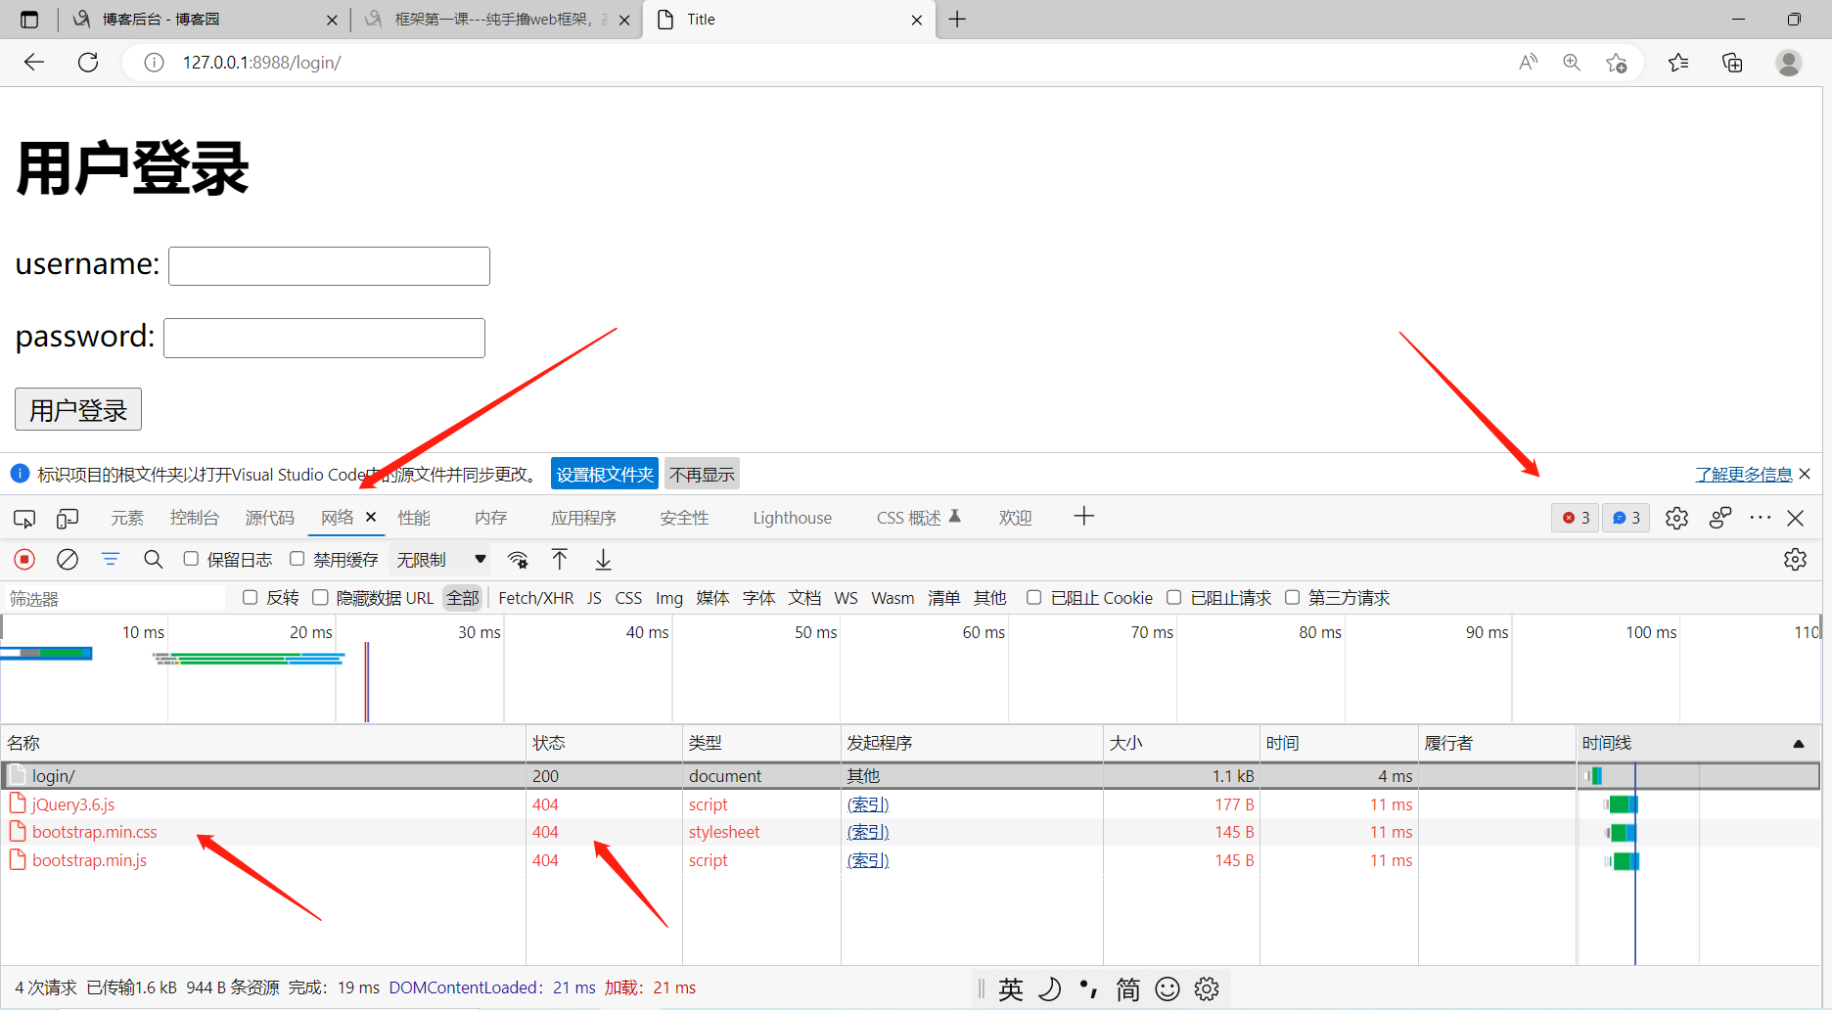Open network panel settings gear

point(1795,559)
